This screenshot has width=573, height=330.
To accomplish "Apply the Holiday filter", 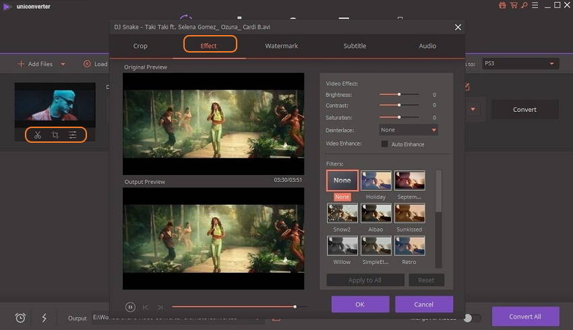I will (376, 180).
